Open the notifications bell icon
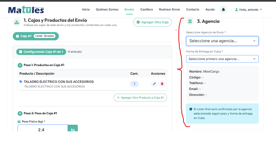 [x=223, y=9]
